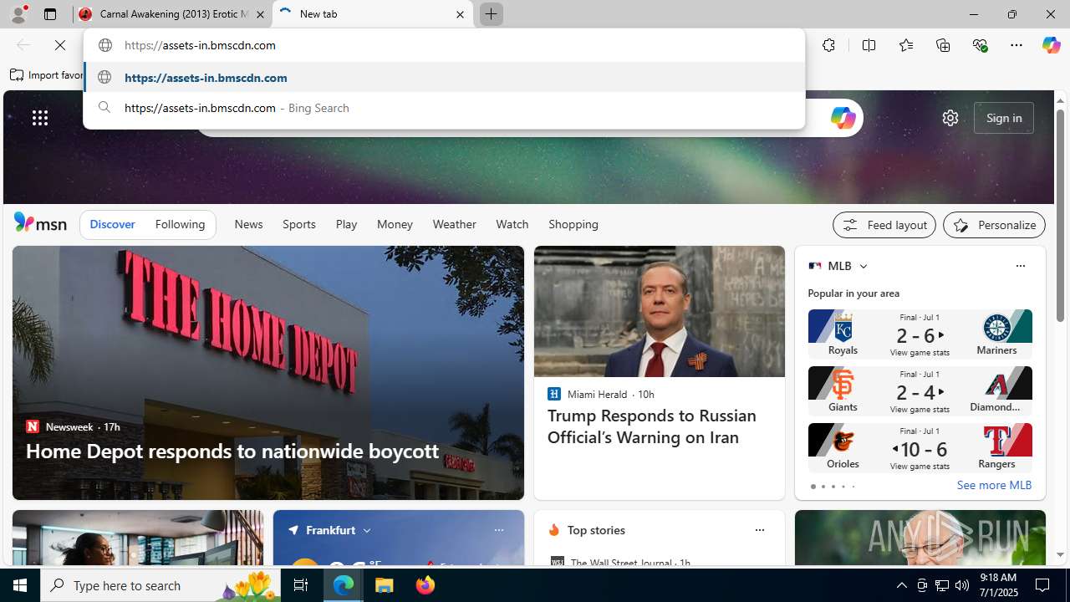Open the Money section
Screen dimensions: 1070x602
click(395, 224)
